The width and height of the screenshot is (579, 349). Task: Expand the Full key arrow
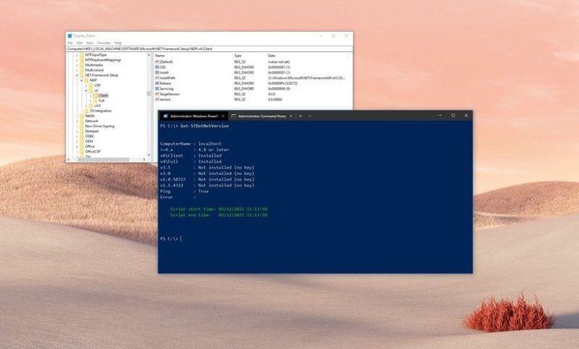[x=91, y=100]
